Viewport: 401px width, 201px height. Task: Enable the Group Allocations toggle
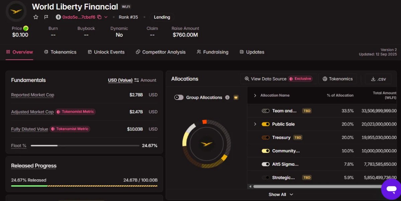(x=179, y=97)
